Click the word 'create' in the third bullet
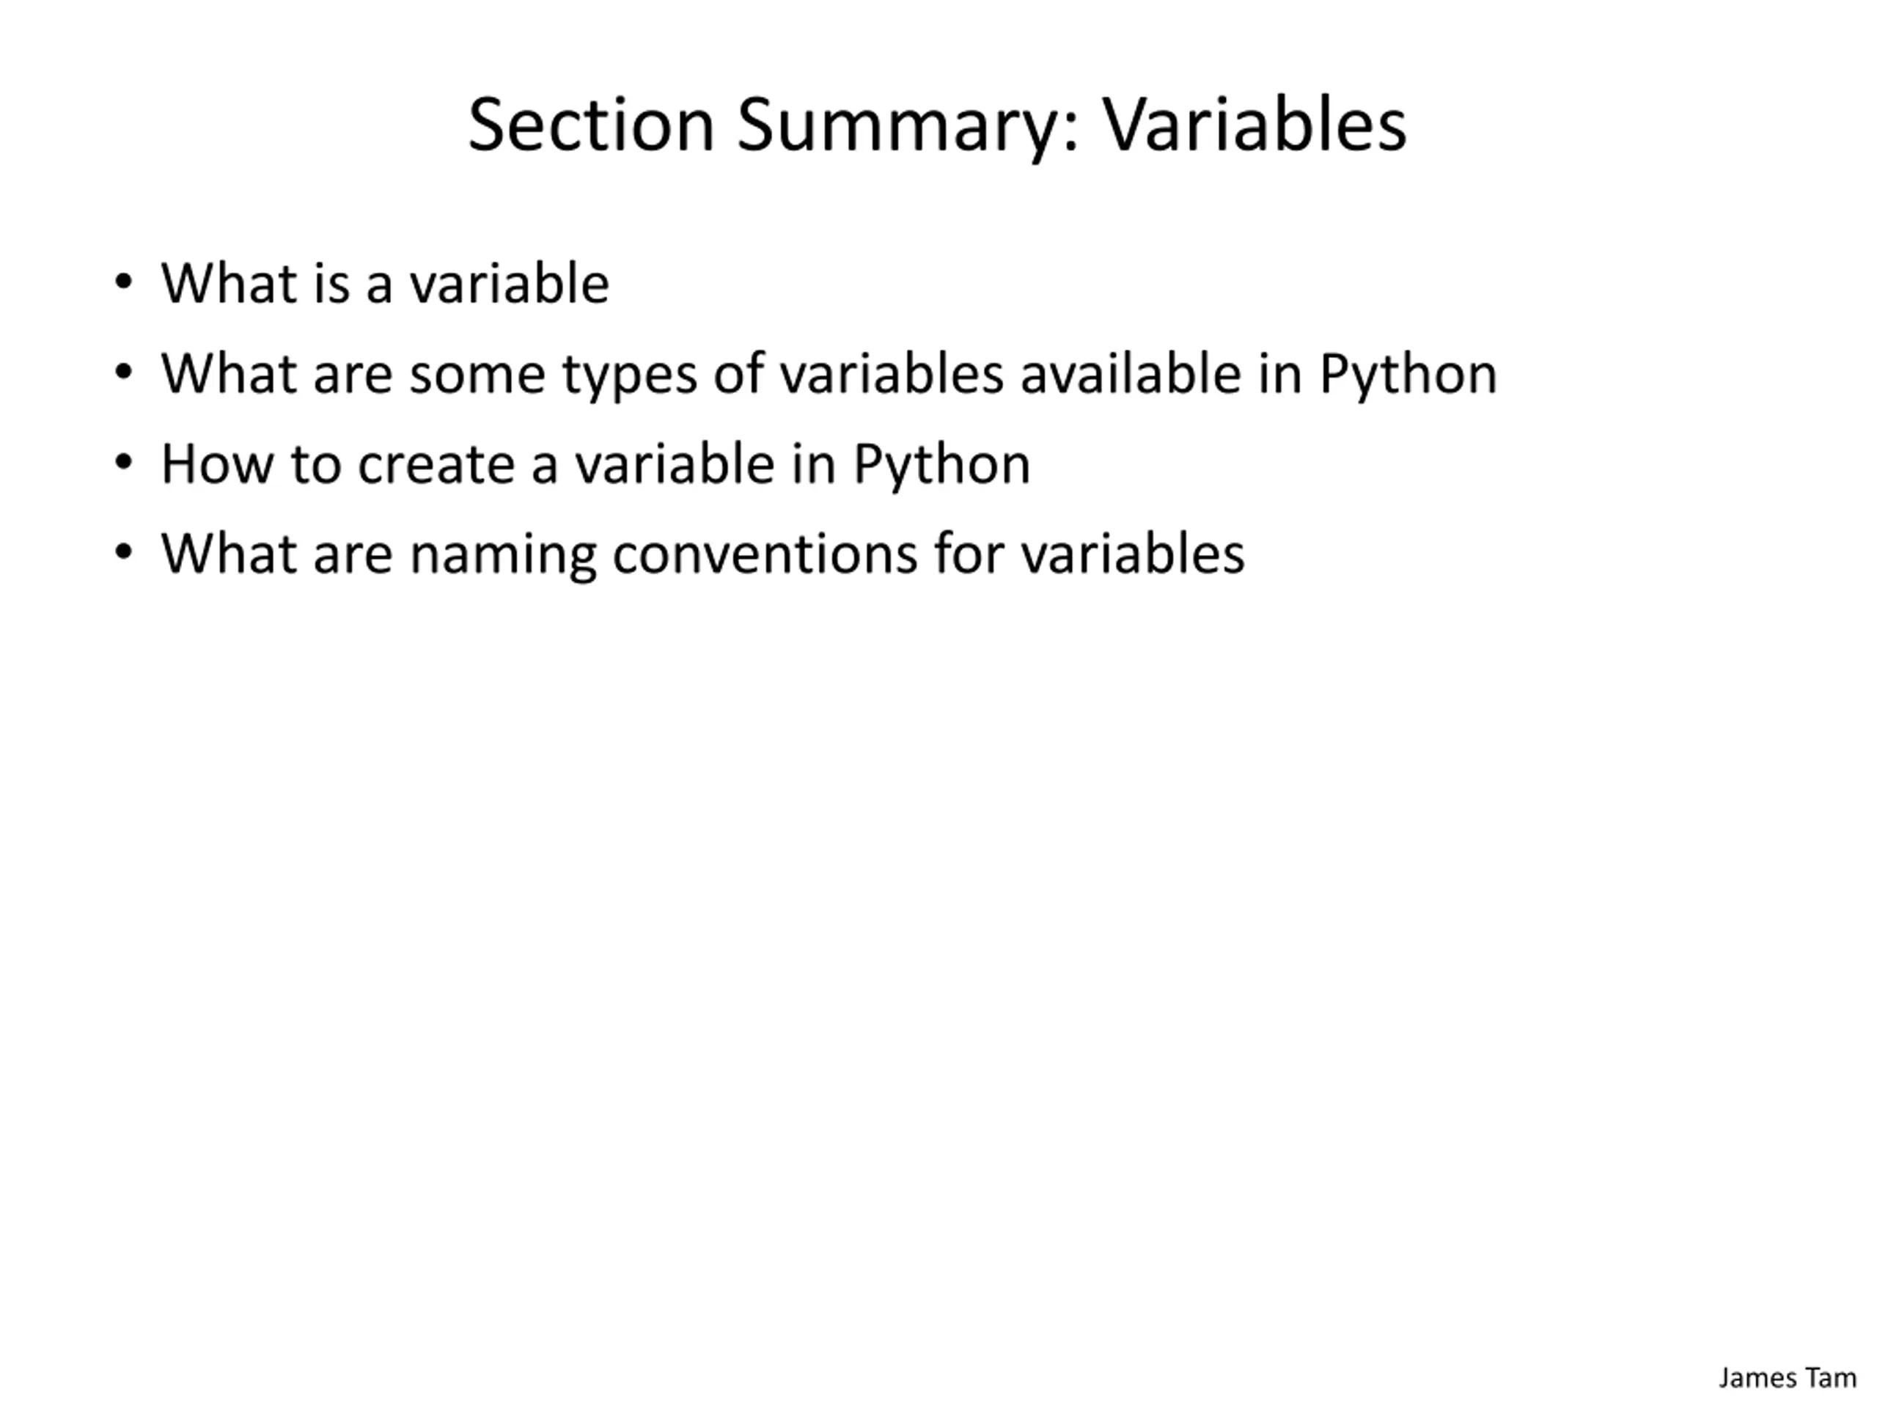Screen dimensions: 1877x1408 point(436,465)
